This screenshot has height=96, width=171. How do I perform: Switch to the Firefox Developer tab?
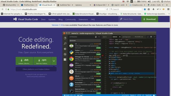pos(29,5)
